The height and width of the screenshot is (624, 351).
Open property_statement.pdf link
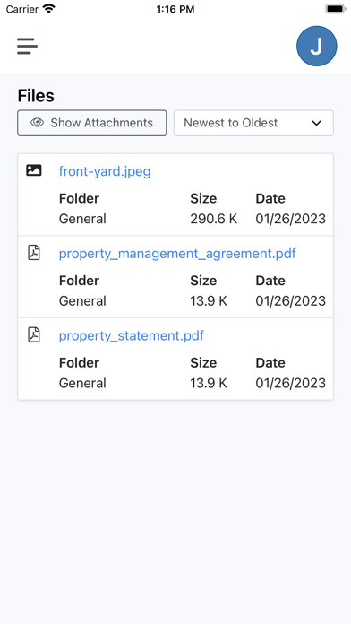[132, 335]
